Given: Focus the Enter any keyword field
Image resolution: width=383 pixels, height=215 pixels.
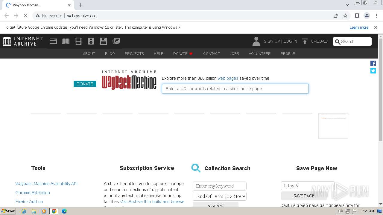Looking at the screenshot, I should pos(220,186).
